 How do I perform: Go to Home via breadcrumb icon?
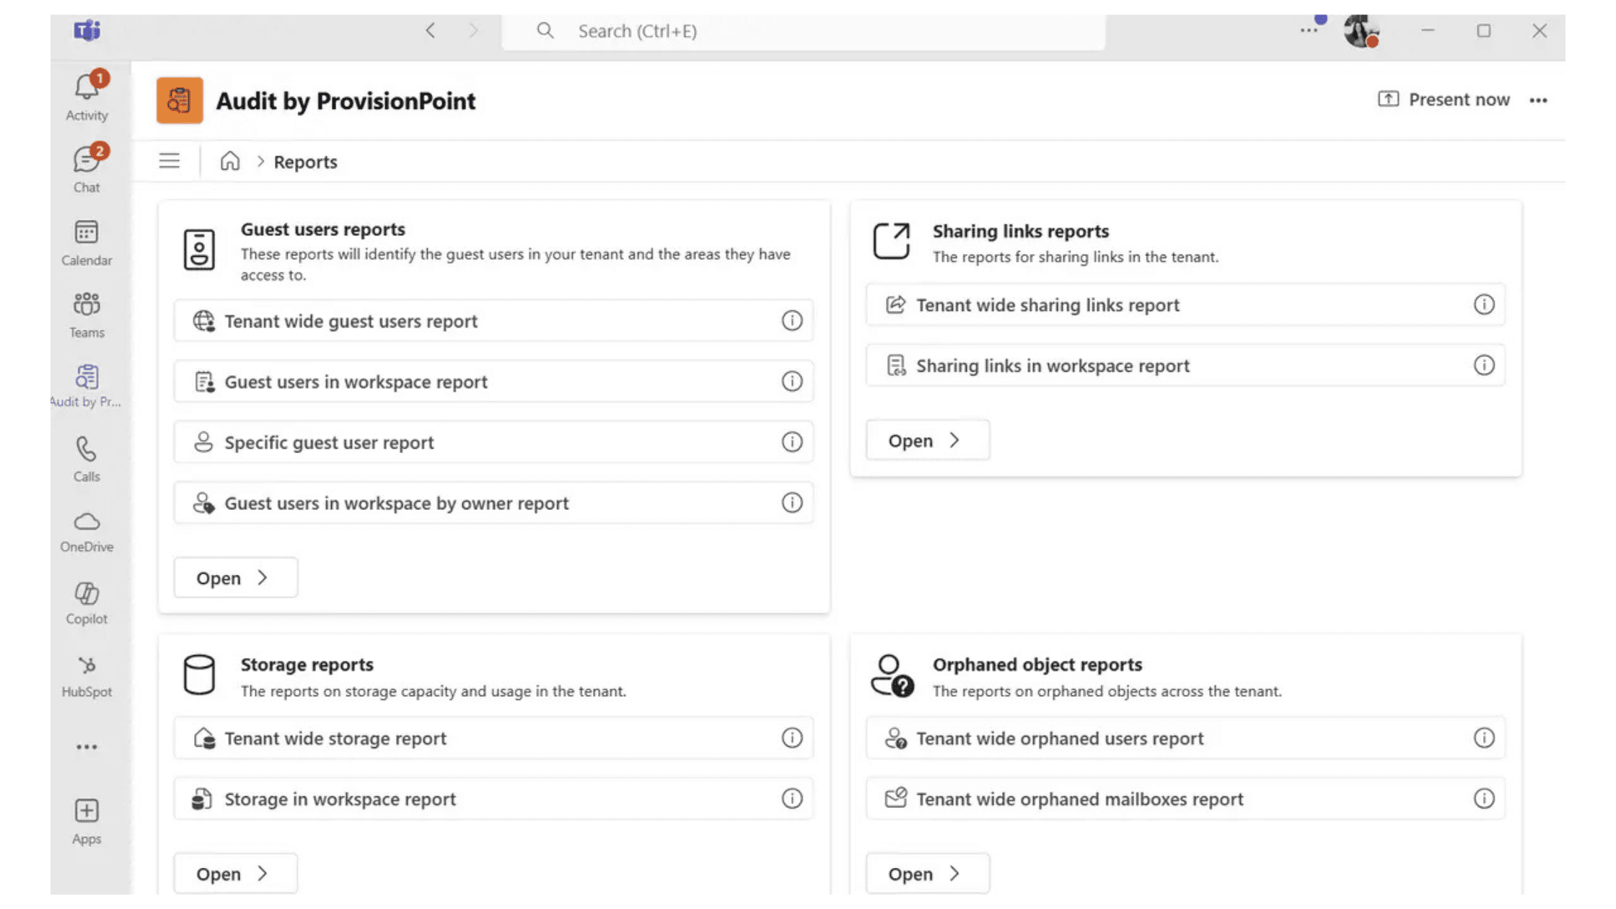pos(229,161)
